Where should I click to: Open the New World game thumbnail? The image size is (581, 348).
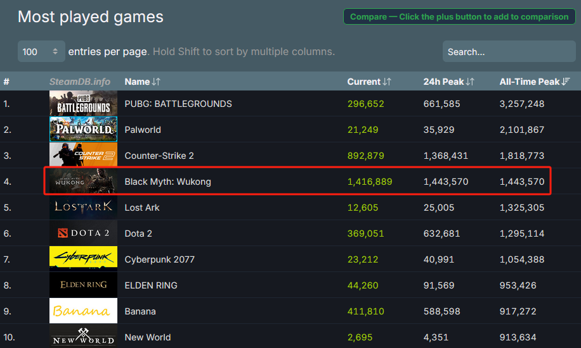coord(83,337)
